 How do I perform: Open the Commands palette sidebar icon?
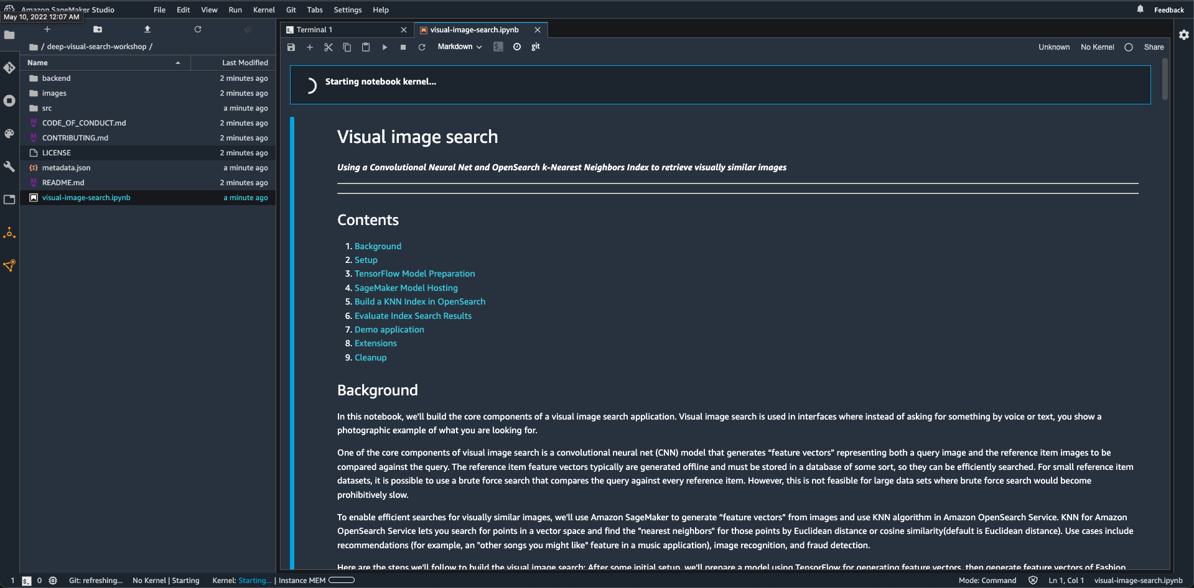(9, 134)
